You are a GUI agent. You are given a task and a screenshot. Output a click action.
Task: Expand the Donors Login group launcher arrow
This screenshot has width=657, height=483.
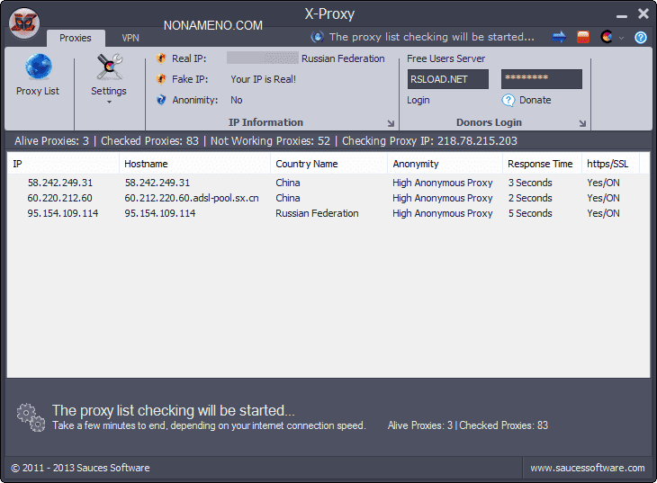point(582,123)
